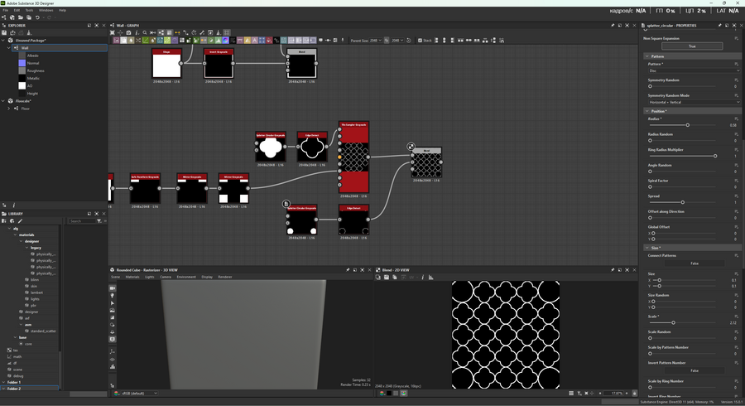Open the Tools menu
This screenshot has width=745, height=406.
click(x=29, y=10)
